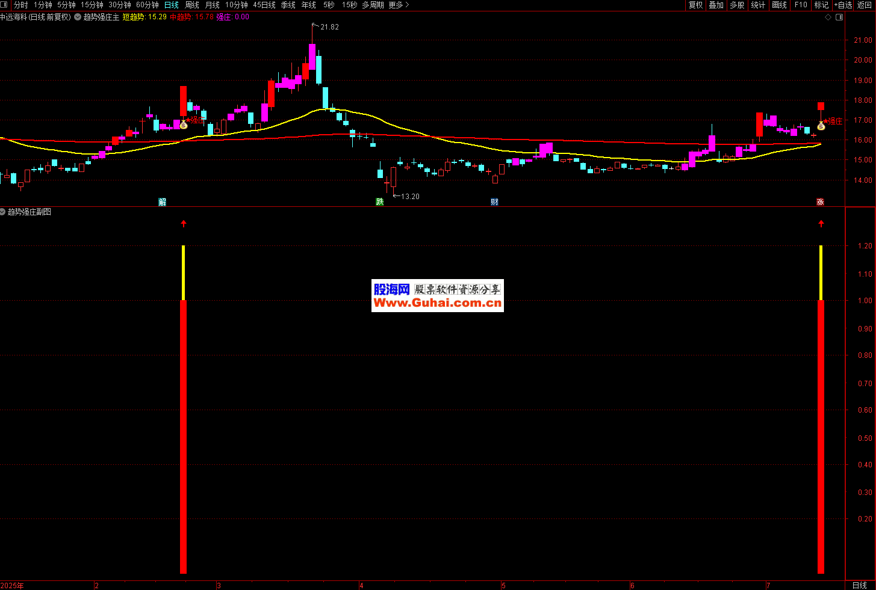This screenshot has height=590, width=876.
Task: Open the 趋势强庄主 indicator dropdown arrow
Action: tap(78, 17)
